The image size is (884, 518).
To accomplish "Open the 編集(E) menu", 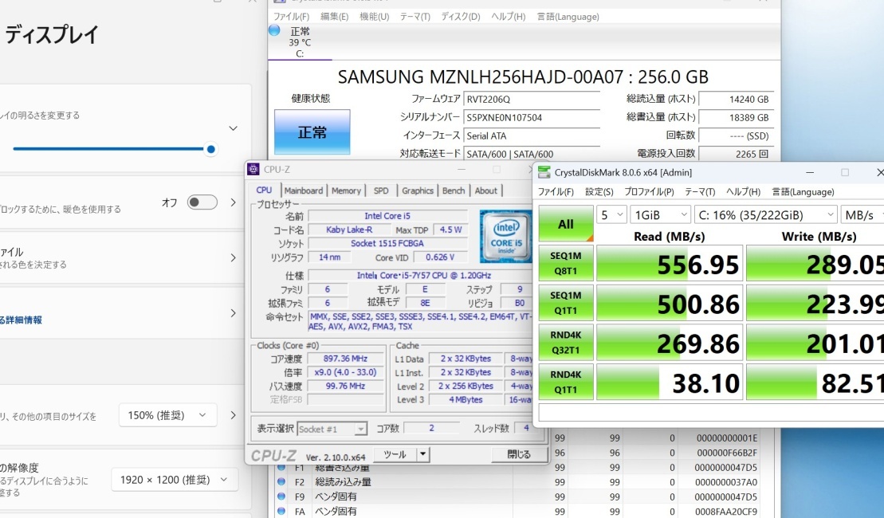I will pyautogui.click(x=334, y=17).
